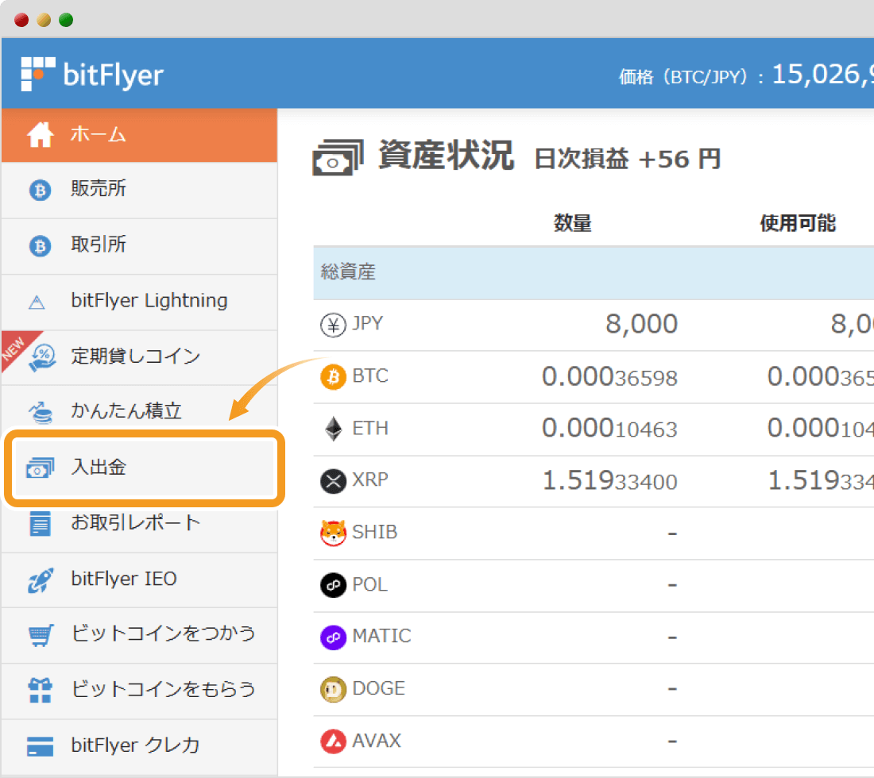The image size is (874, 778).
Task: Click the DOGE coin icon
Action: 333,688
